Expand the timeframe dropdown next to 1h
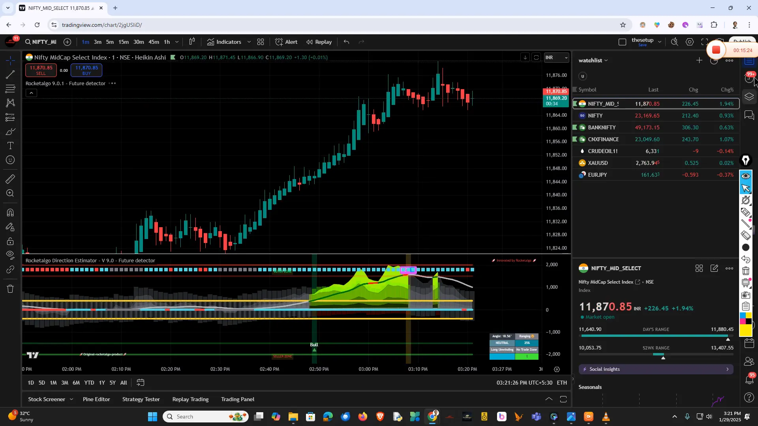 (177, 42)
